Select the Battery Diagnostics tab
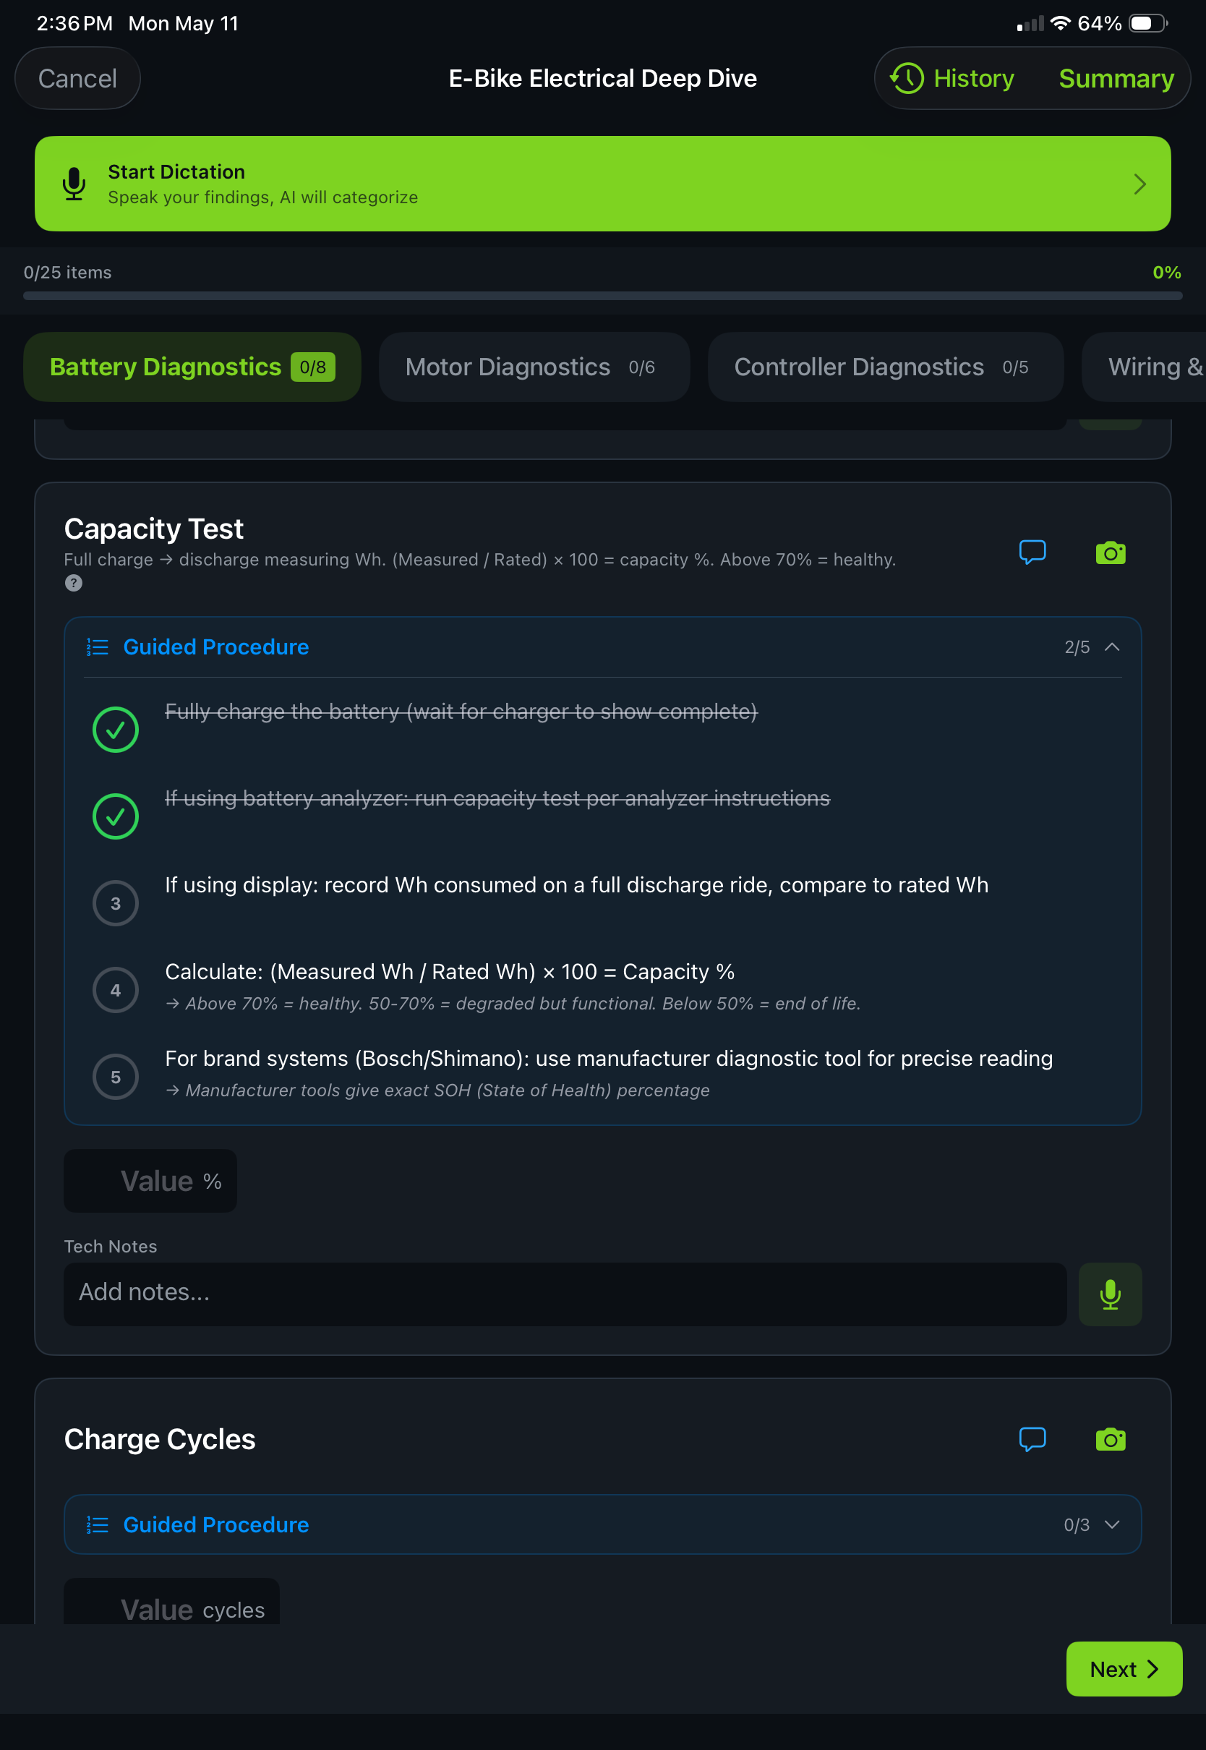The image size is (1206, 1750). click(192, 367)
